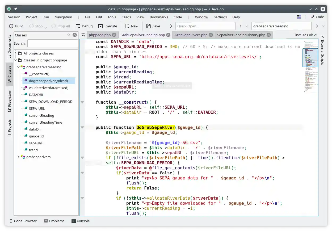Expand the grabseparivers class node

(18, 157)
